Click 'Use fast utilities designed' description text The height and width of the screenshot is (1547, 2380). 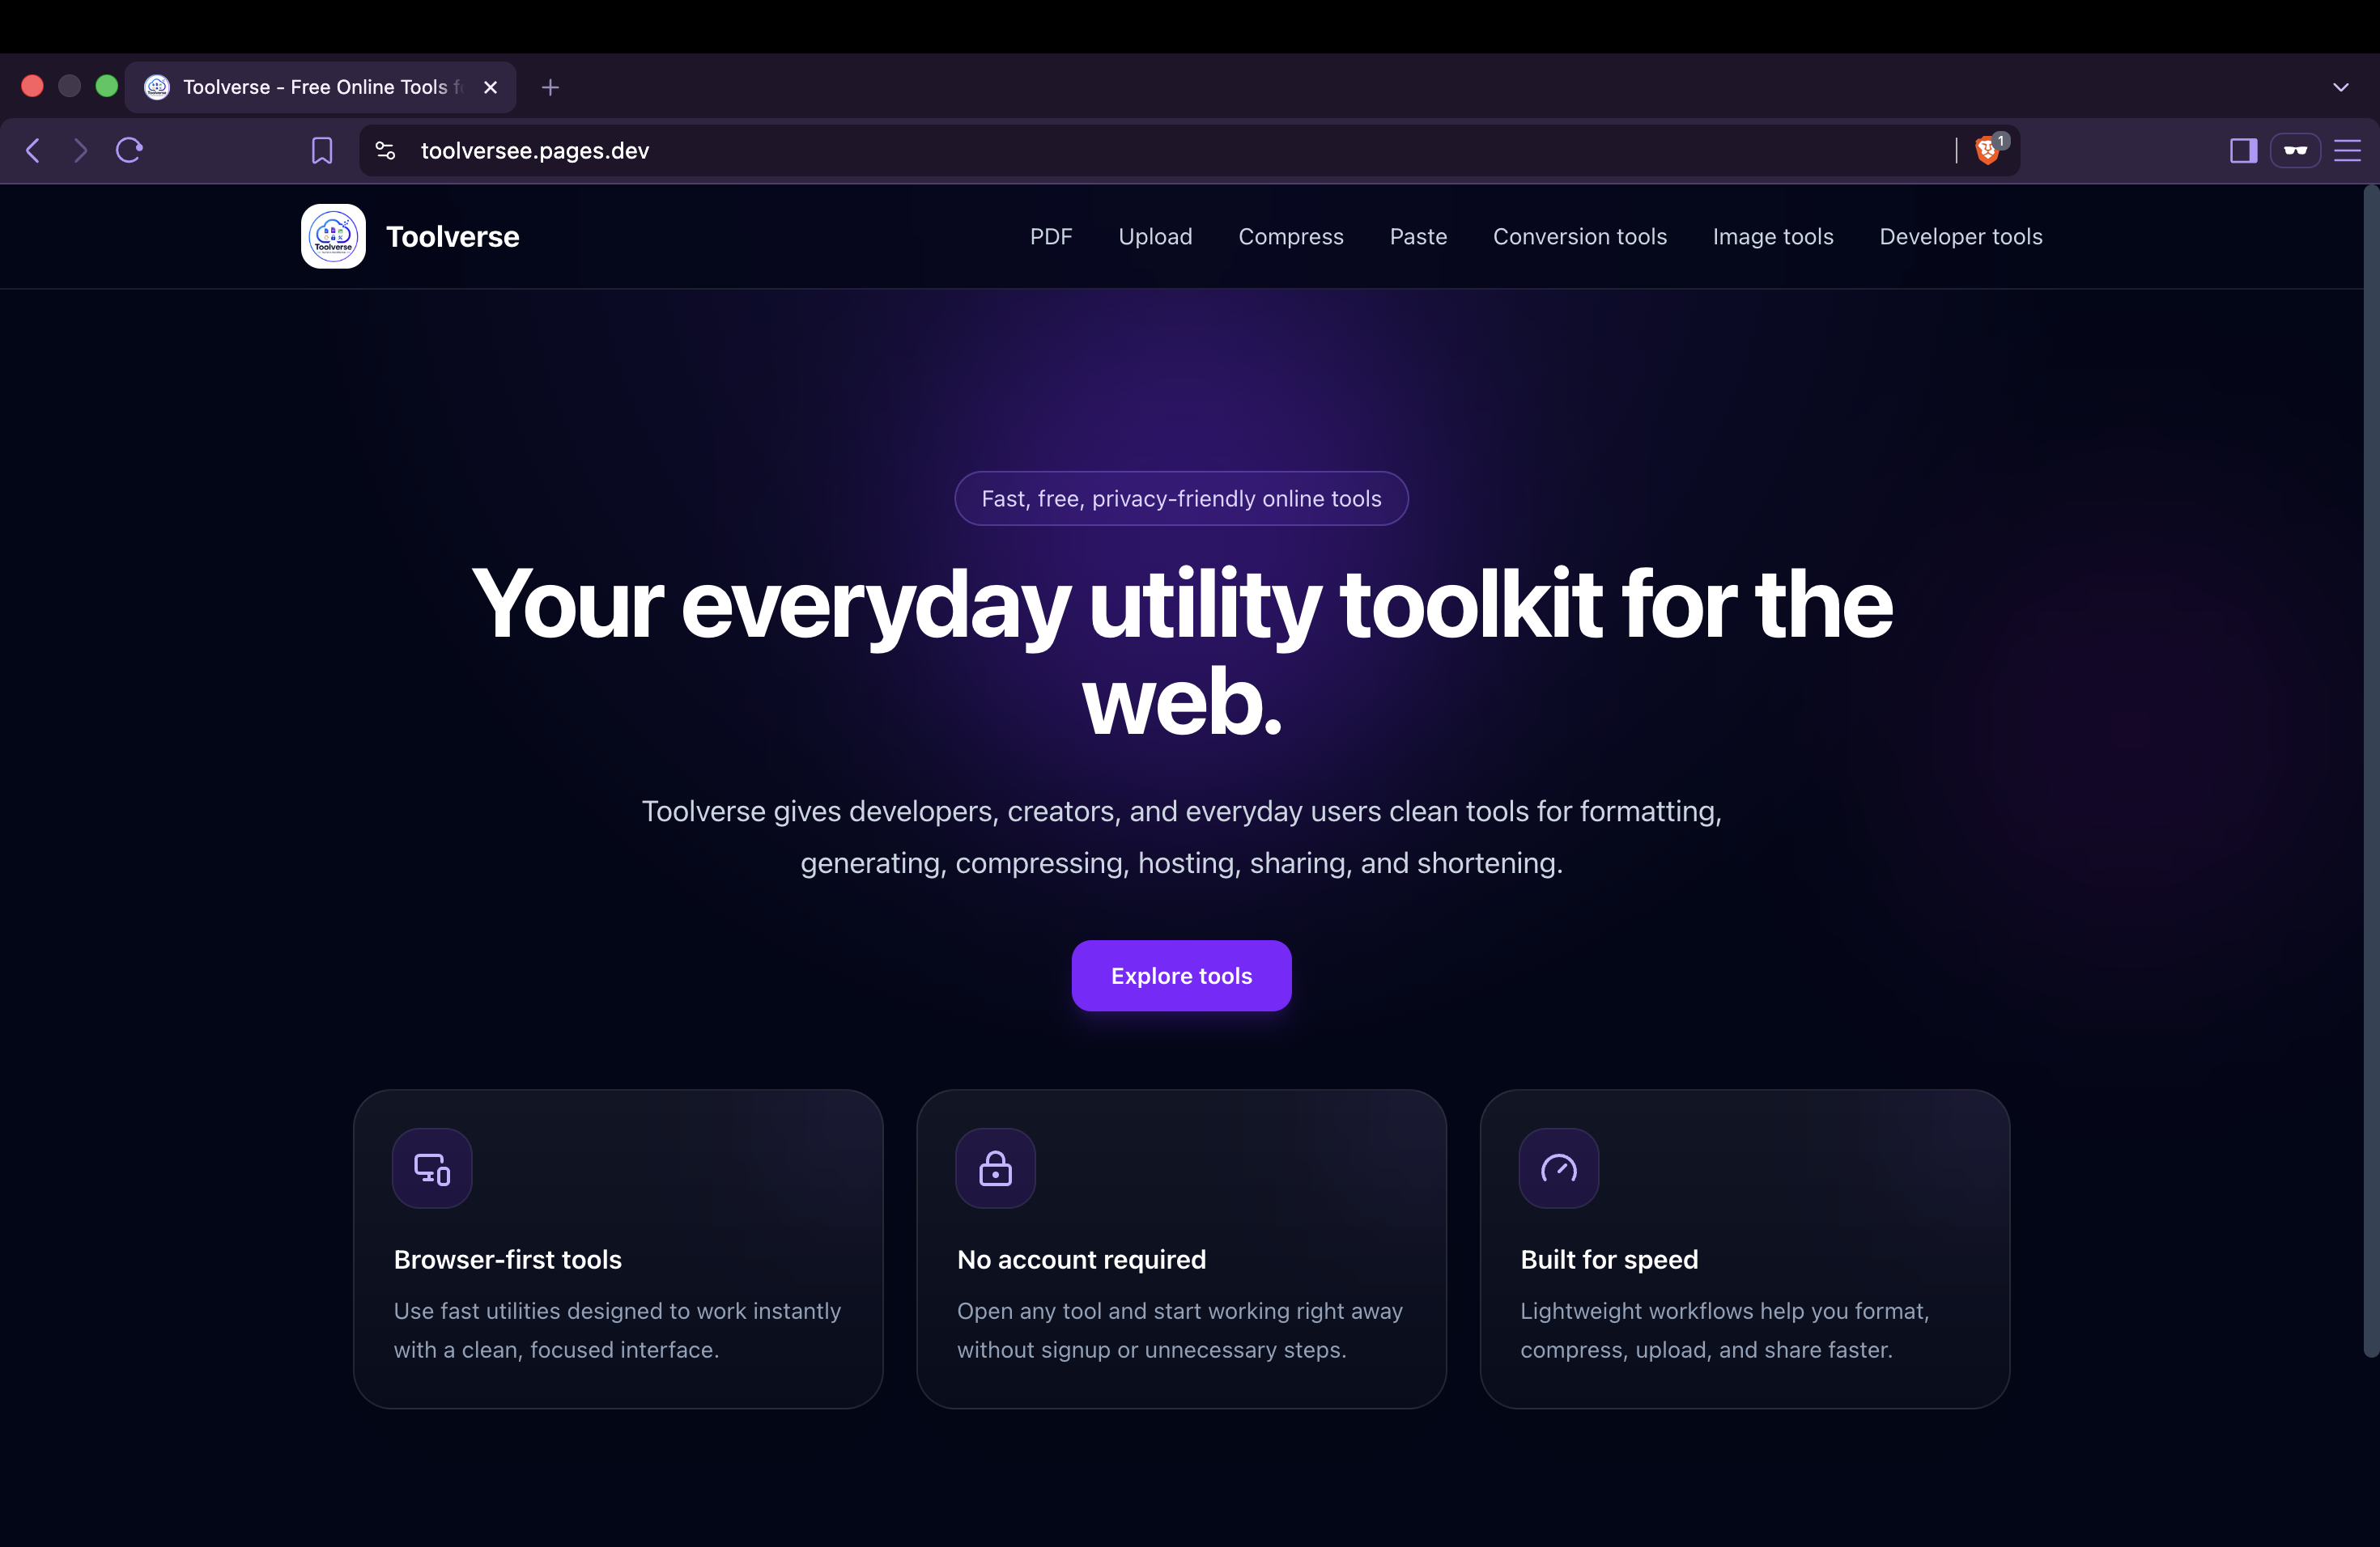tap(617, 1330)
